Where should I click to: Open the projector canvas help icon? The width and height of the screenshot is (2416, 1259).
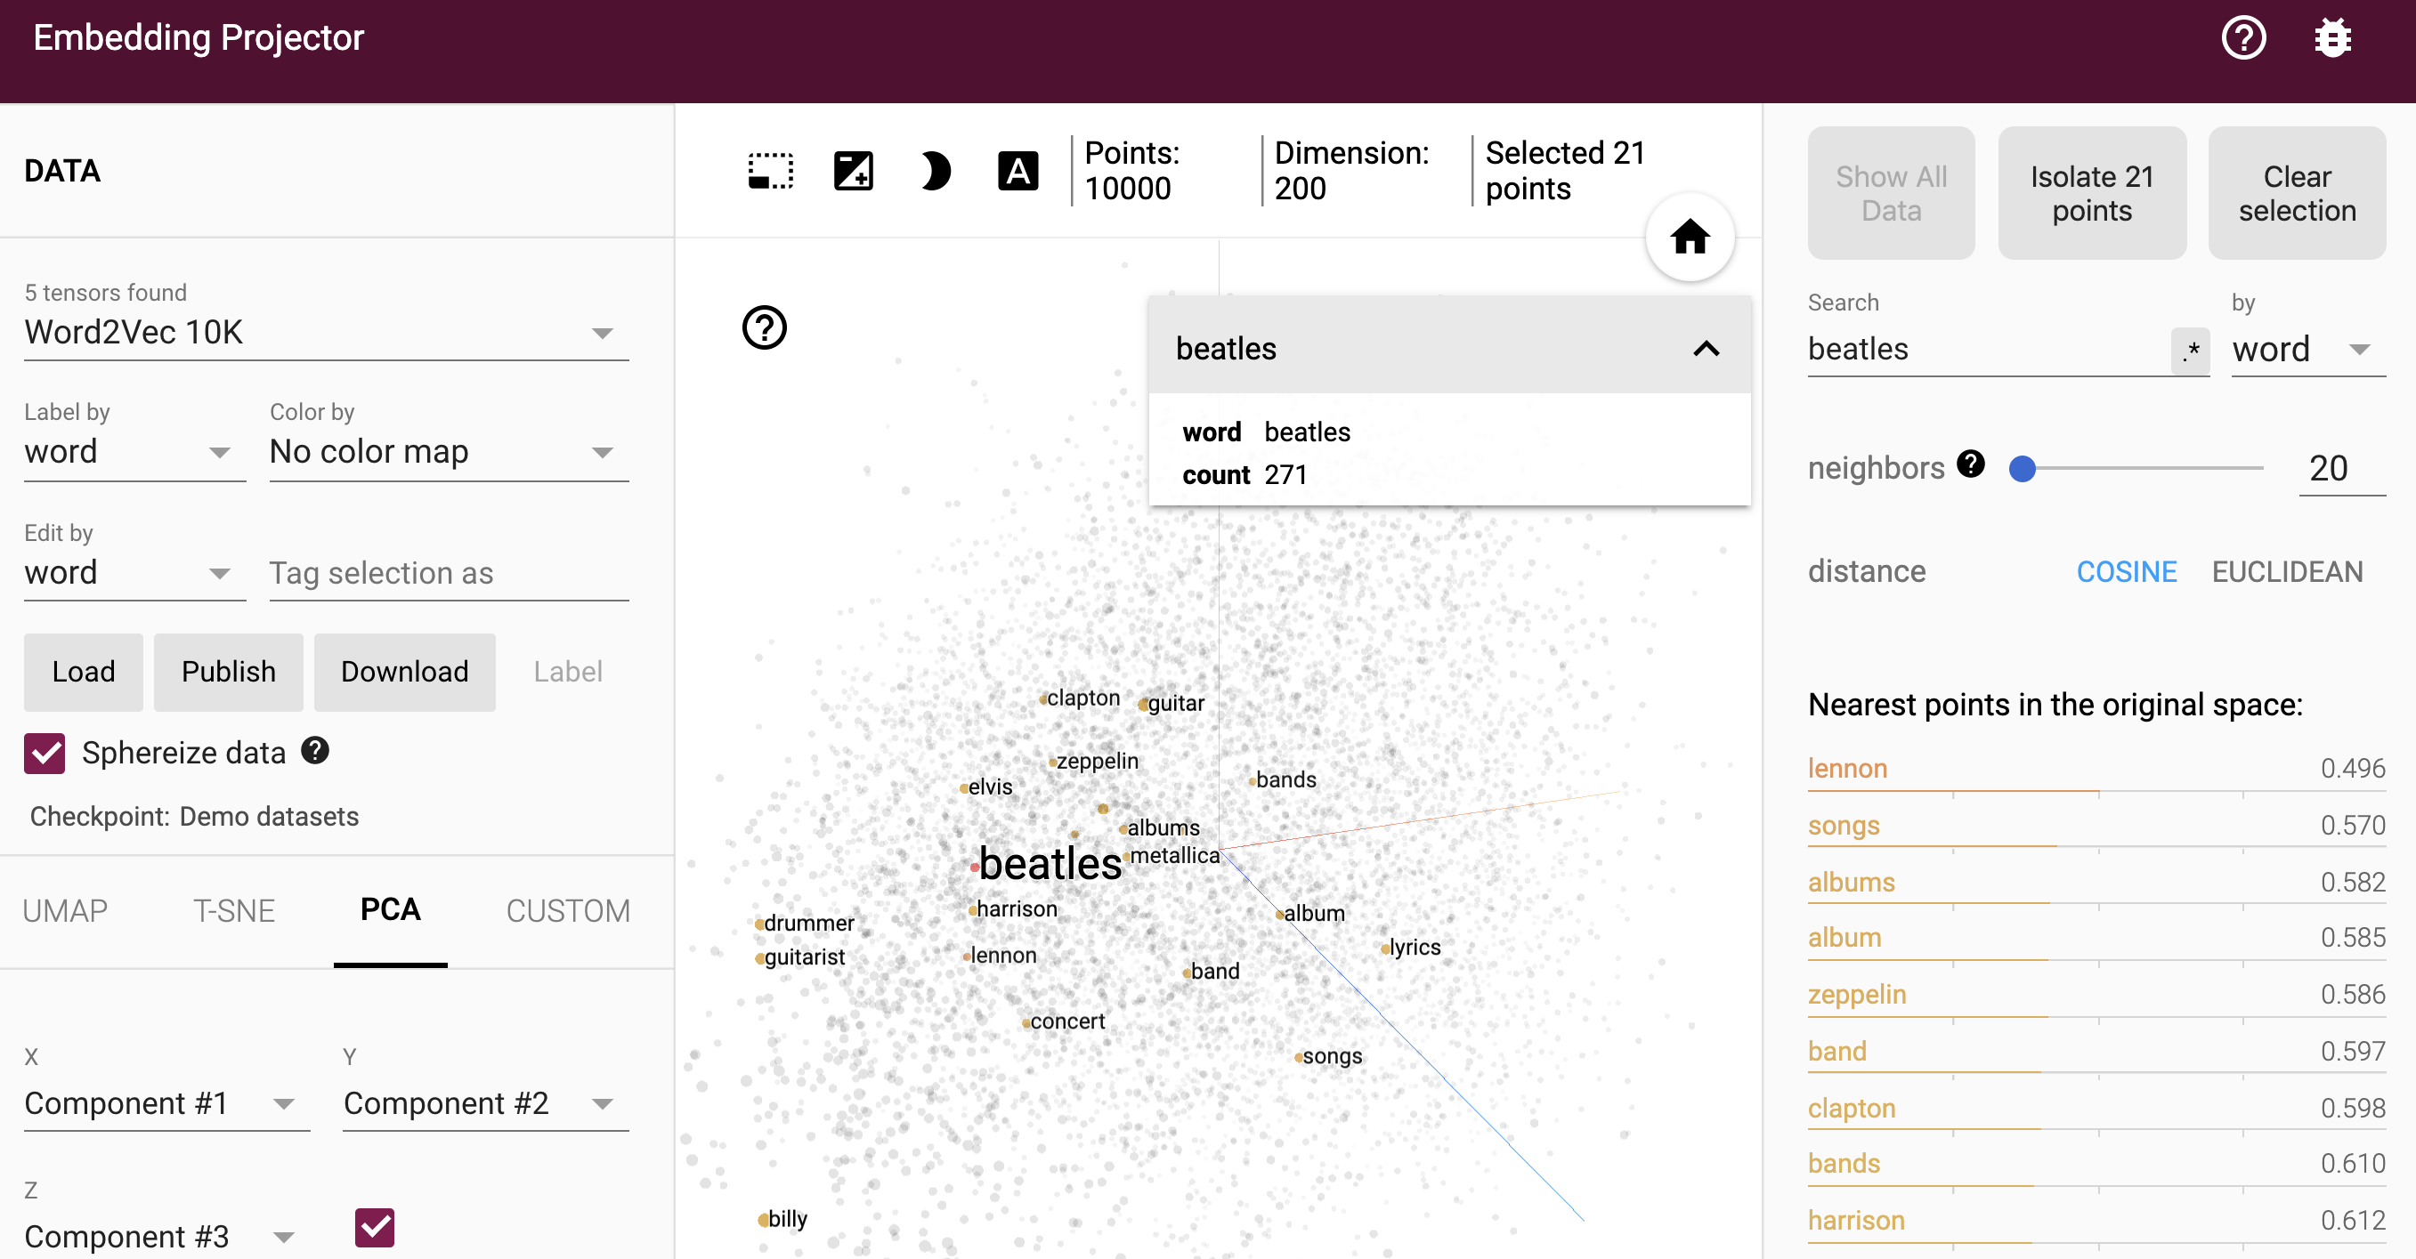click(765, 328)
